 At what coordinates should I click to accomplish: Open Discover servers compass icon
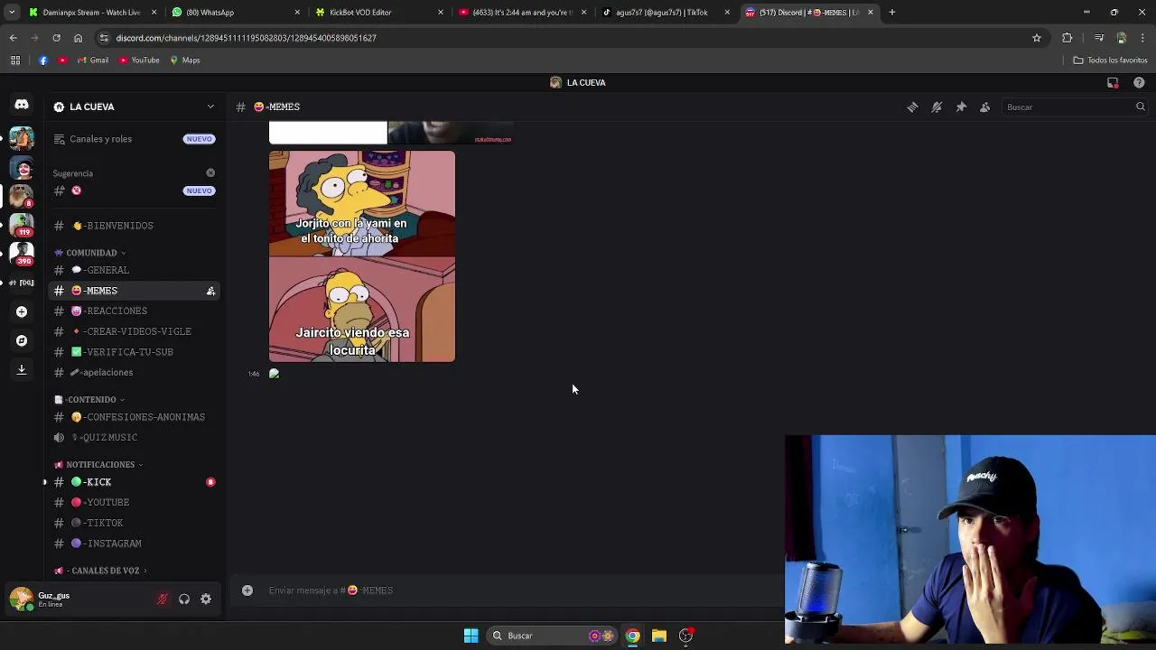point(22,340)
